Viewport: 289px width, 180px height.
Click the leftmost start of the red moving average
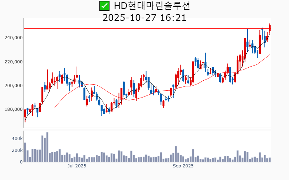(x=55, y=107)
